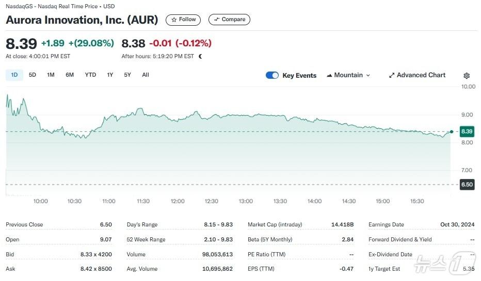
Task: Click the after-hours moon icon
Action: click(200, 56)
